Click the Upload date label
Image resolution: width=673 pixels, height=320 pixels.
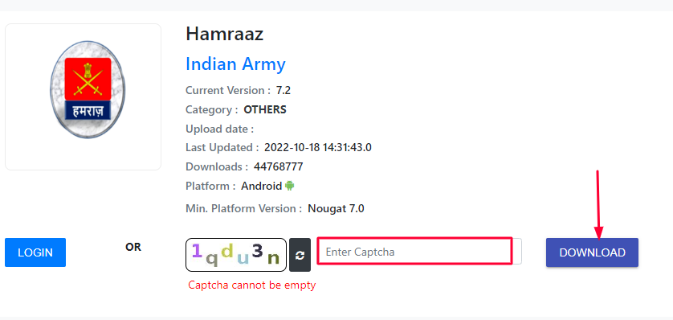219,129
